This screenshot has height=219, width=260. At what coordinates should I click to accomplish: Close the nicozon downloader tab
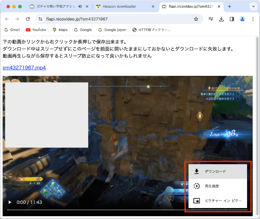pos(153,6)
